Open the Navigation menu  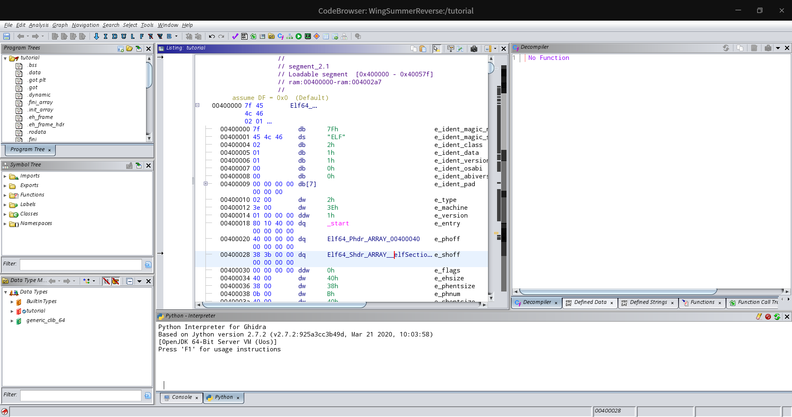click(x=85, y=25)
